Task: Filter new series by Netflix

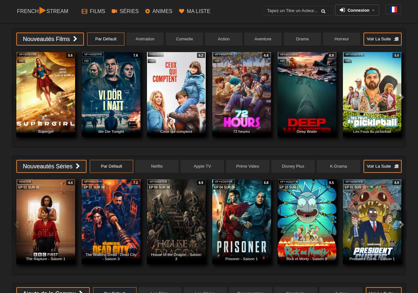Action: pyautogui.click(x=157, y=166)
